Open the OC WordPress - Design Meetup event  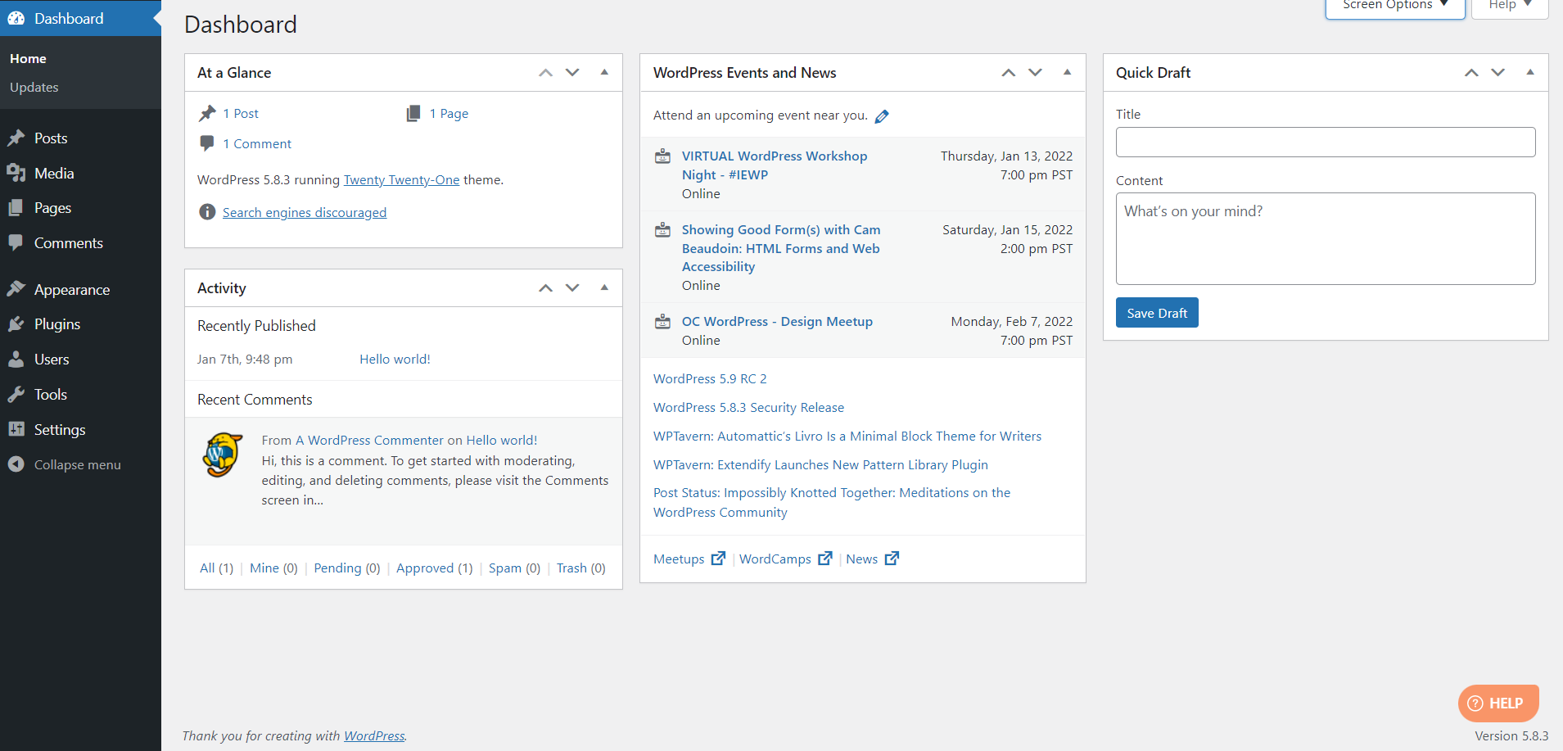(777, 322)
